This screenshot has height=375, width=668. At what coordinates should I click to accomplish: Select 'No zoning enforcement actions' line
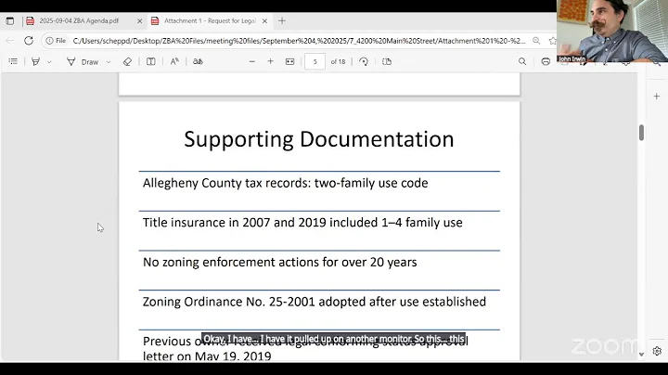(x=280, y=262)
